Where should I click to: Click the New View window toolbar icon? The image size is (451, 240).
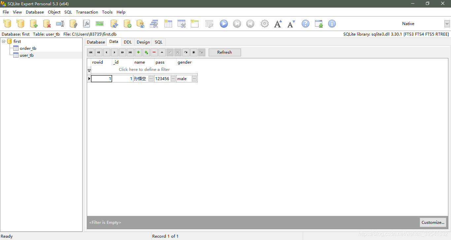click(195, 24)
